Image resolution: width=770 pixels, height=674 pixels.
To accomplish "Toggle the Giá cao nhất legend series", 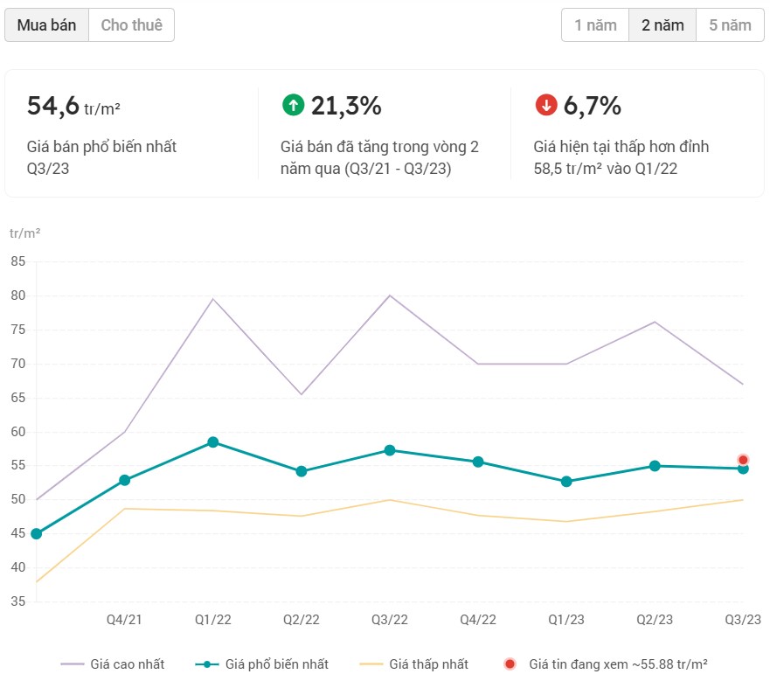I will [x=113, y=664].
